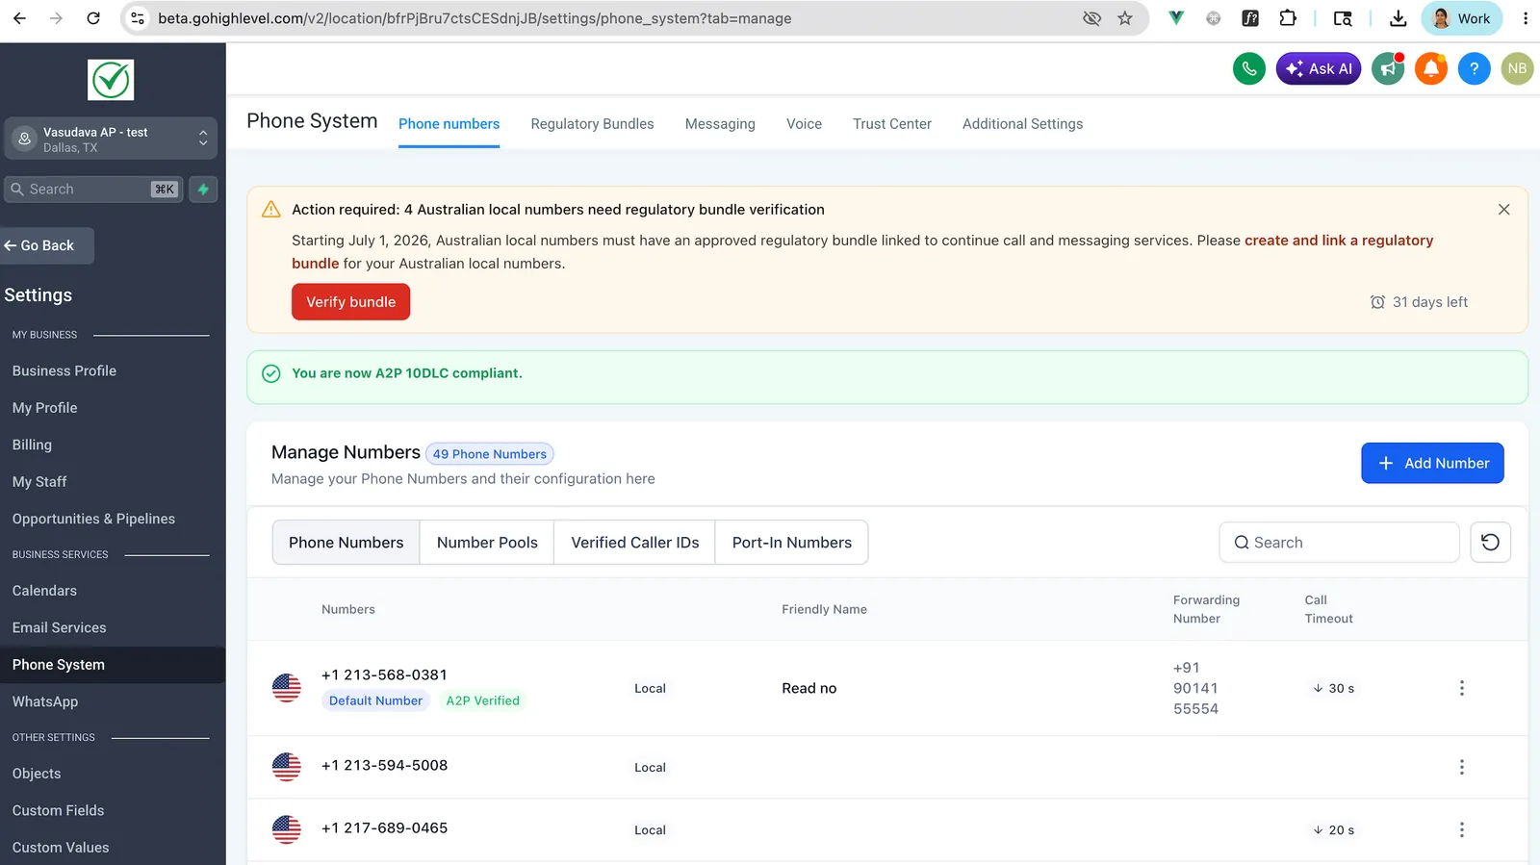Open Billing settings
This screenshot has width=1540, height=865.
pos(32,445)
